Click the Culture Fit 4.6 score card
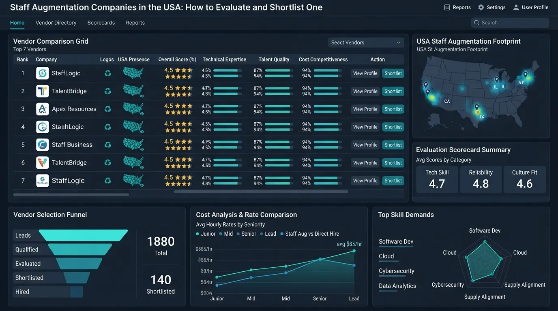The width and height of the screenshot is (558, 311). tap(524, 179)
